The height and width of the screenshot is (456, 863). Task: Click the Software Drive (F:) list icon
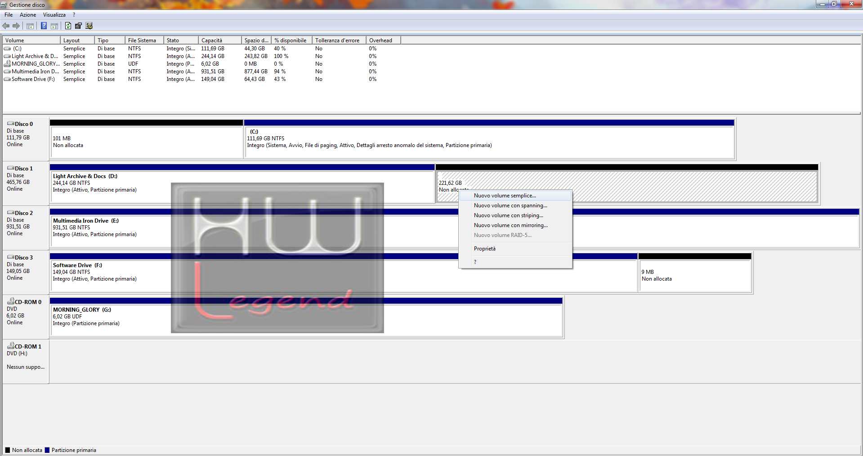point(7,79)
